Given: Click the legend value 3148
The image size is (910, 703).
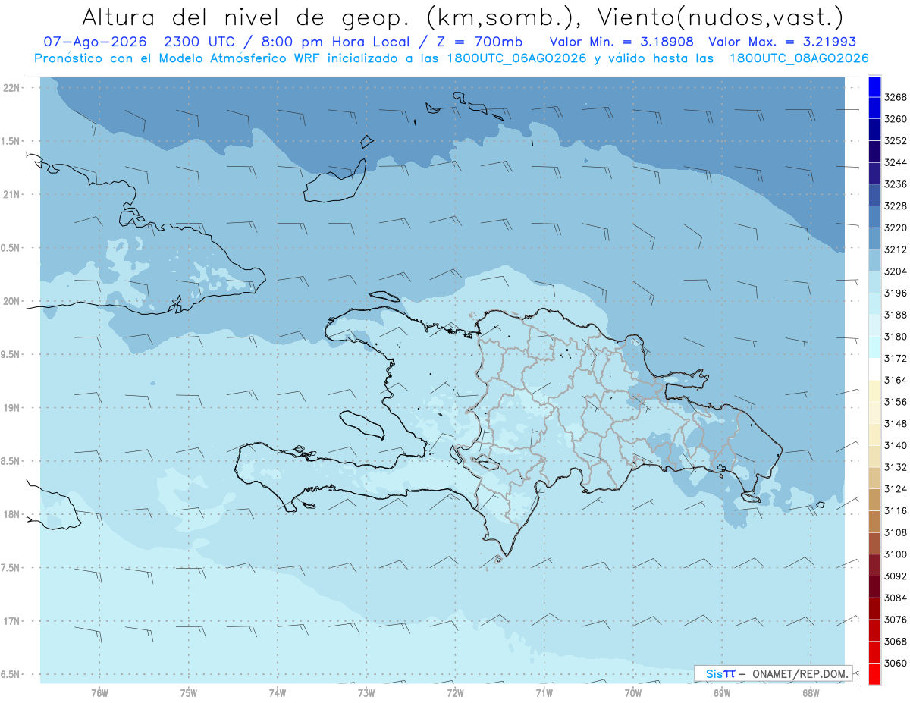Looking at the screenshot, I should tap(895, 423).
